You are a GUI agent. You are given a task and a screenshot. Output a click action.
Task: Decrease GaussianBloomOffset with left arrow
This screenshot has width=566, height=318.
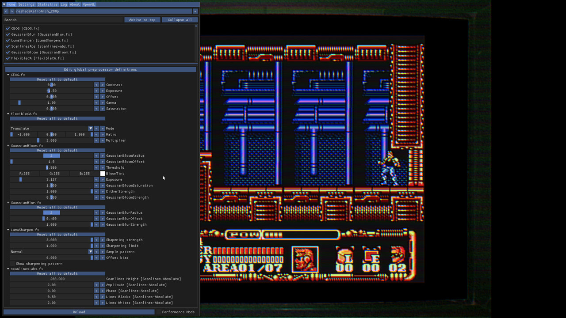click(96, 162)
